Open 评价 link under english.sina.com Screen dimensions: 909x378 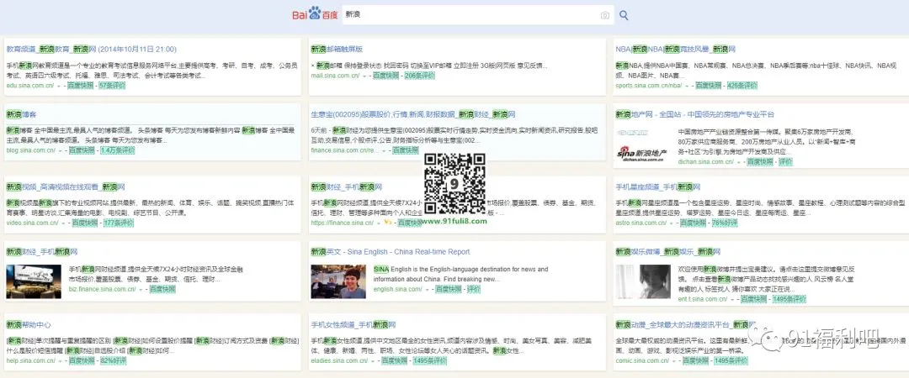click(x=474, y=290)
